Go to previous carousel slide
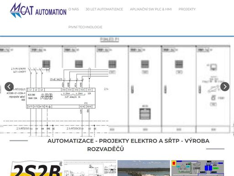 click(9, 87)
